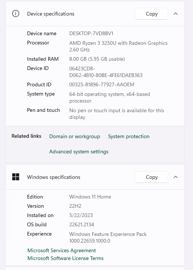Click the Device specifications info icon
193x270 pixels.
[x=16, y=14]
